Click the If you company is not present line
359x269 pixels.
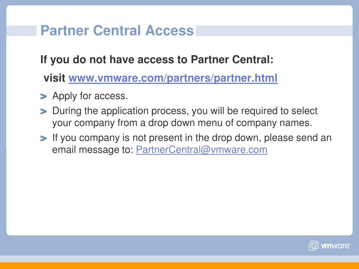click(x=192, y=138)
